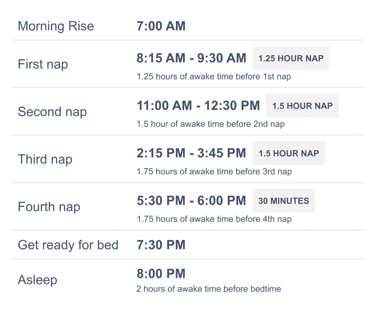Click the Third nap label

45,159
